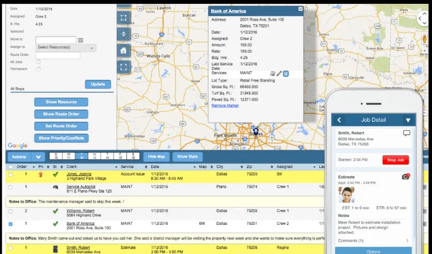Sort table by Service column
This screenshot has height=254, width=432.
[x=127, y=167]
